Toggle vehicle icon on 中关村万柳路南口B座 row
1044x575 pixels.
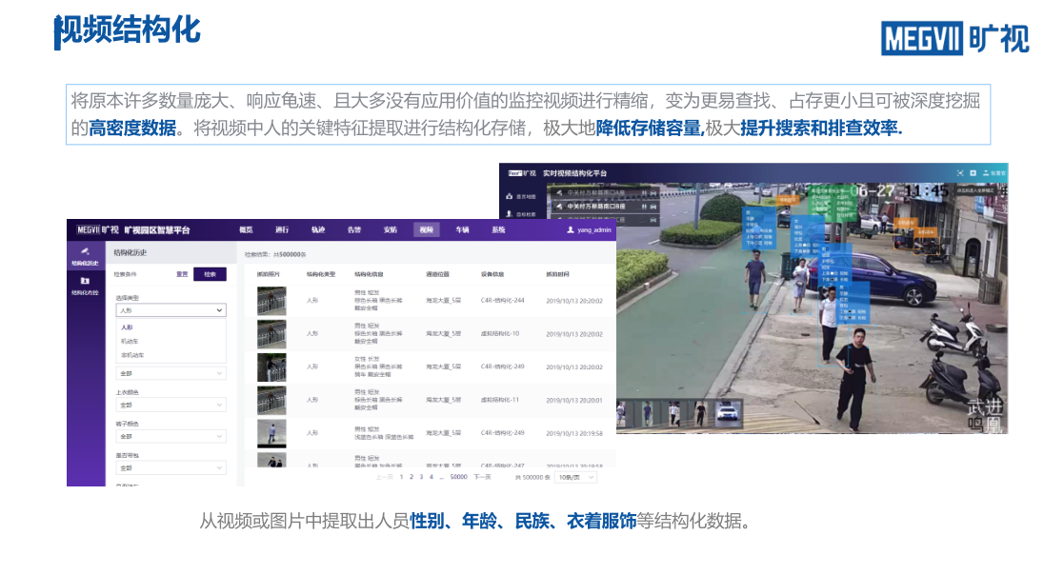click(x=653, y=207)
